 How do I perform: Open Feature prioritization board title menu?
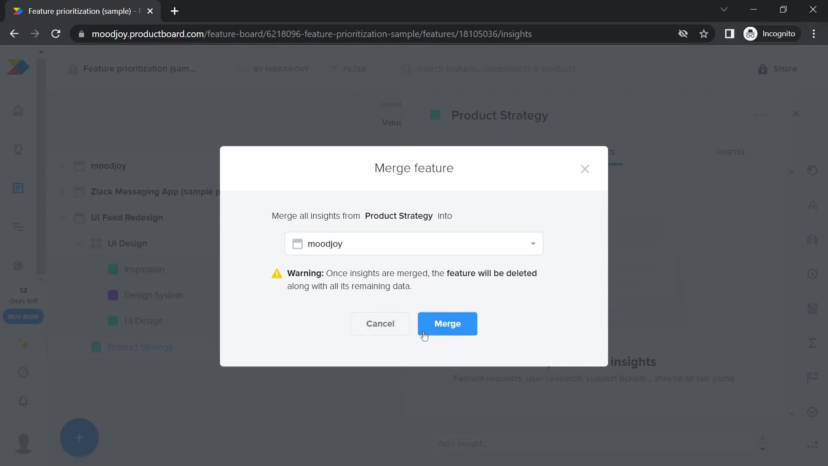pos(139,69)
